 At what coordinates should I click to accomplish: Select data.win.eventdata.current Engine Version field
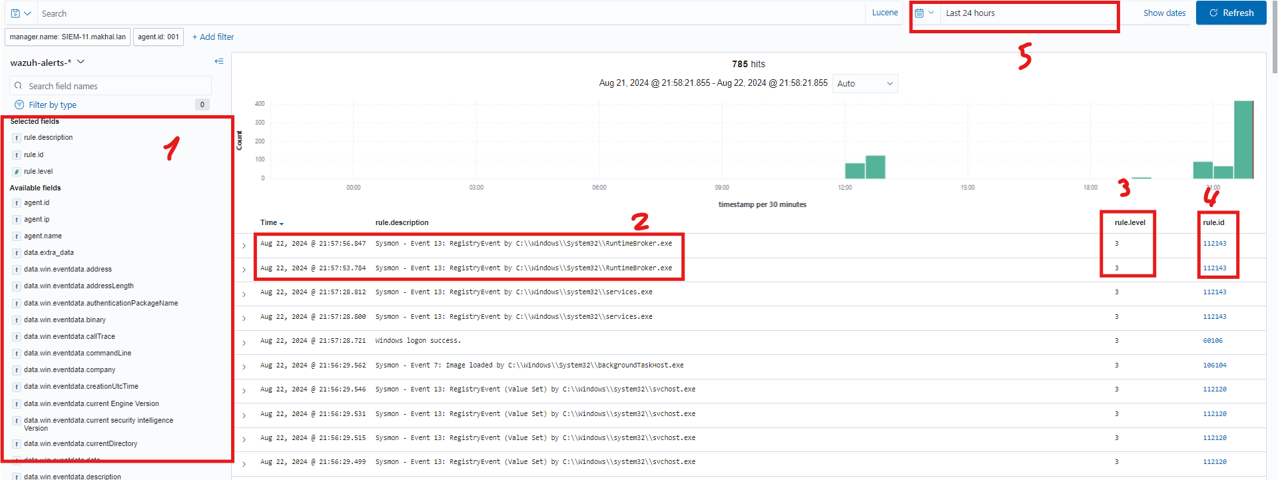[91, 404]
